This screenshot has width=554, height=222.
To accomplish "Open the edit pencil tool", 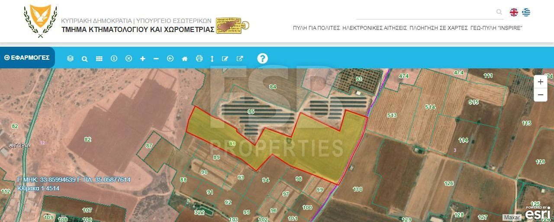I will click(x=225, y=58).
